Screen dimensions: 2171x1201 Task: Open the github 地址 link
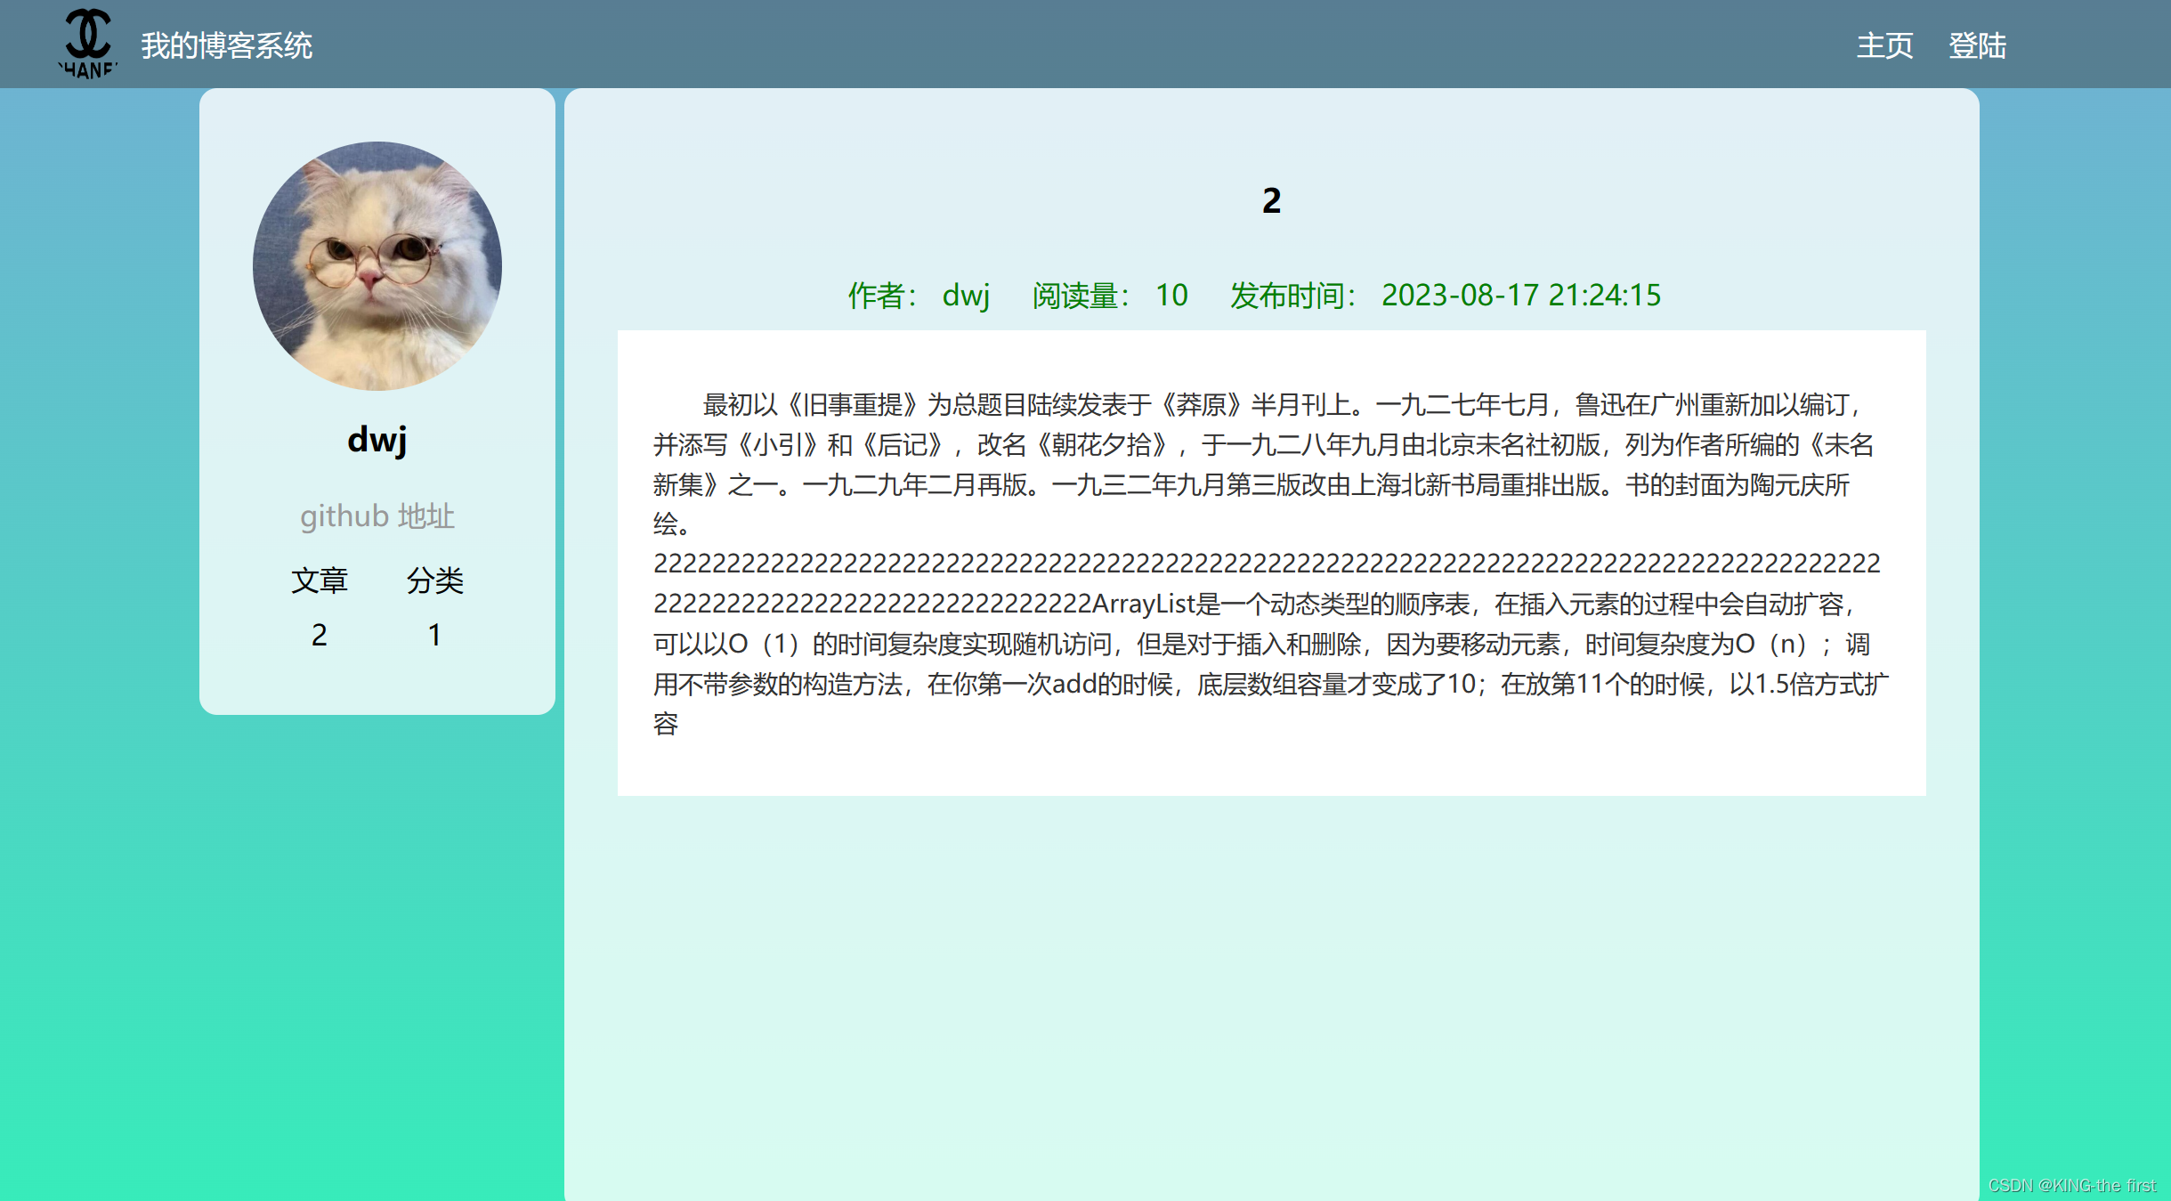point(377,515)
